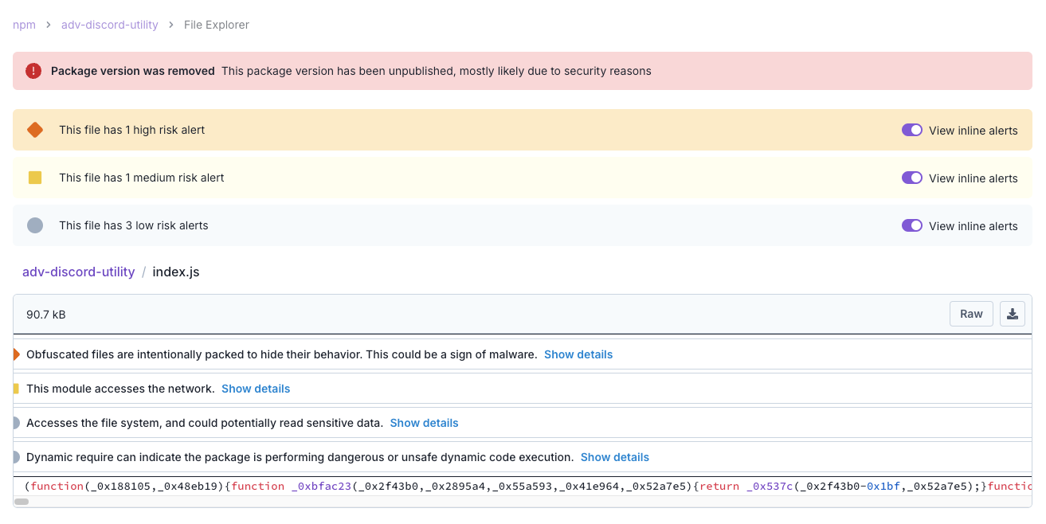Select File Explorer breadcrumb item
Image resolution: width=1046 pixels, height=524 pixels.
(x=217, y=25)
